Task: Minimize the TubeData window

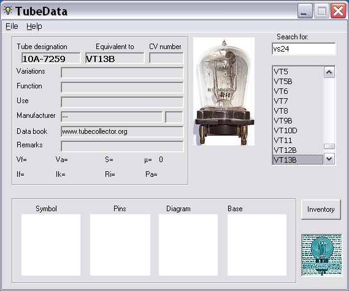Action: (x=305, y=10)
